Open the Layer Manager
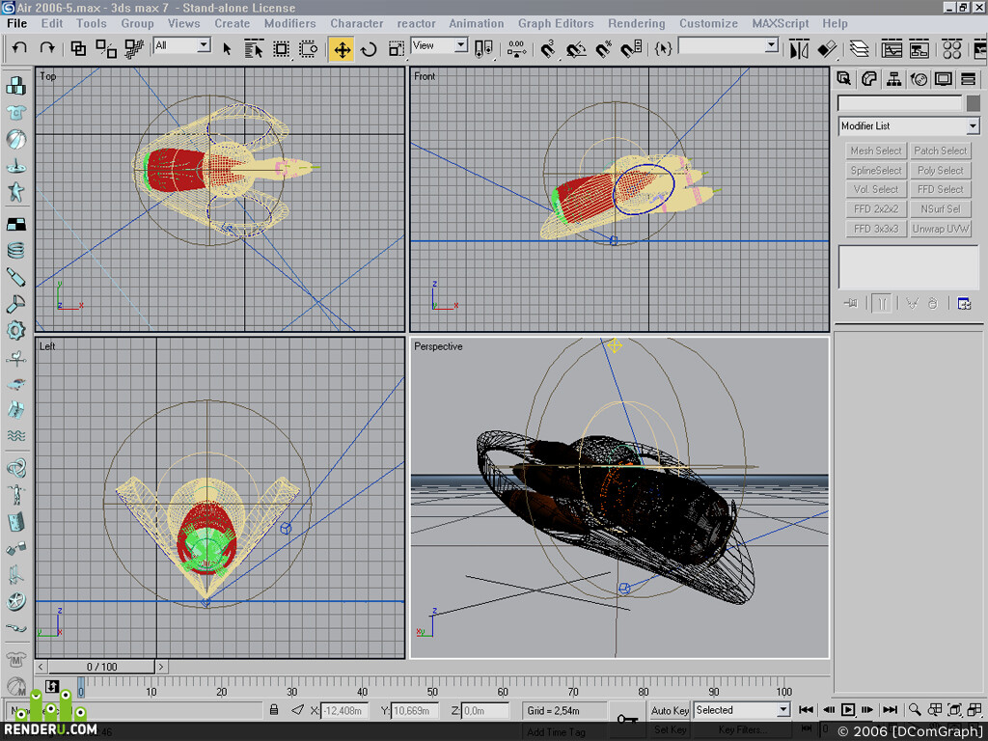The width and height of the screenshot is (988, 741). pyautogui.click(x=859, y=48)
